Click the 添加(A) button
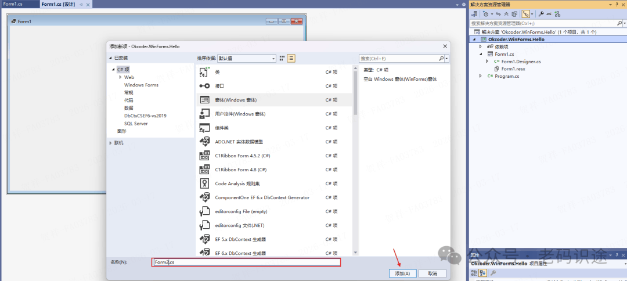The image size is (627, 281). (402, 273)
